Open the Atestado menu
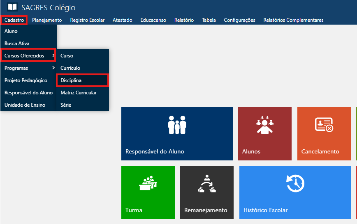The width and height of the screenshot is (357, 224). (x=123, y=20)
